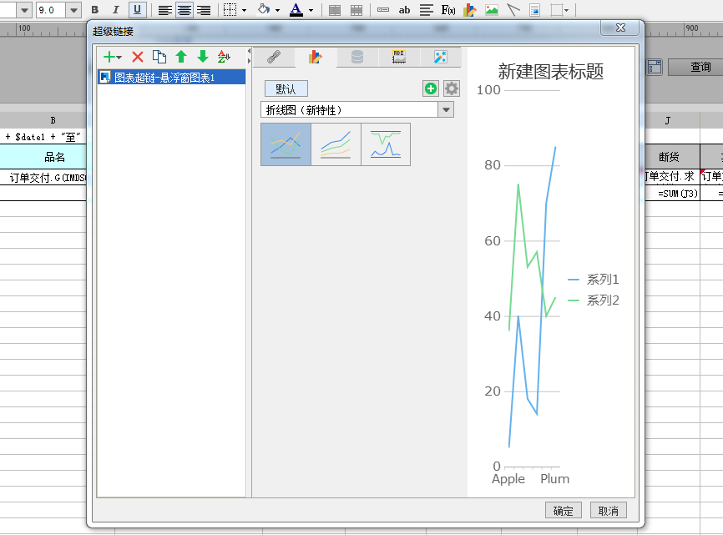Viewport: 723px width, 535px height.
Task: Select the 断货 header cell
Action: (672, 157)
